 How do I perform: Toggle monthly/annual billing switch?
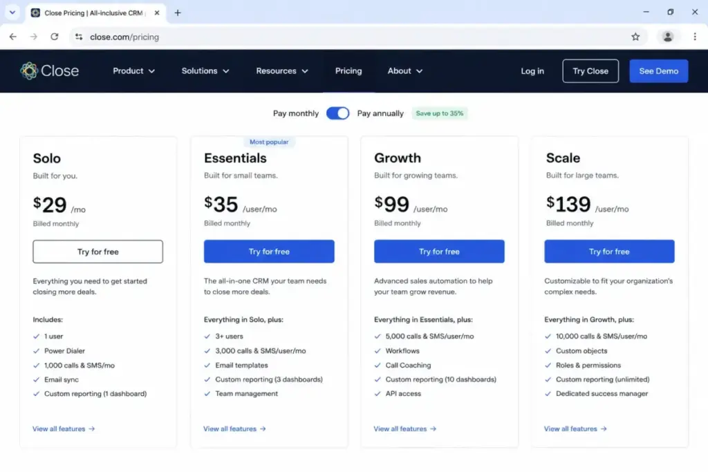click(x=337, y=113)
